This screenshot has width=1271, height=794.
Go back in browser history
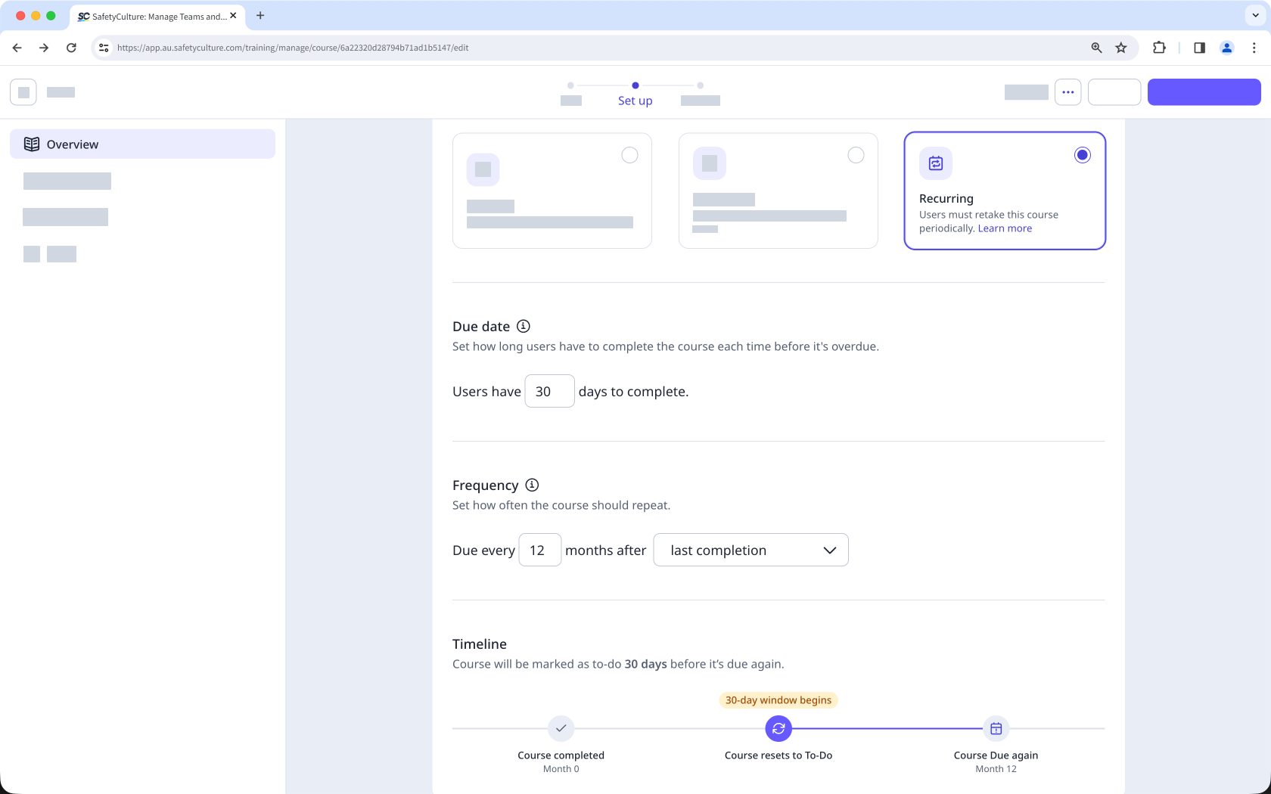(17, 48)
